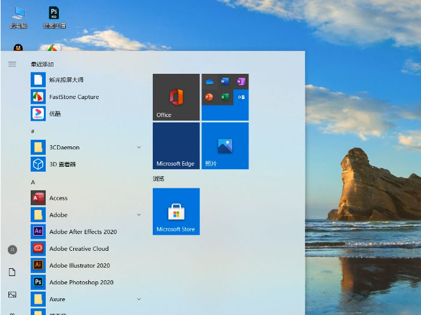
Task: Launch FastStone Capture from recently added
Action: pos(38,97)
